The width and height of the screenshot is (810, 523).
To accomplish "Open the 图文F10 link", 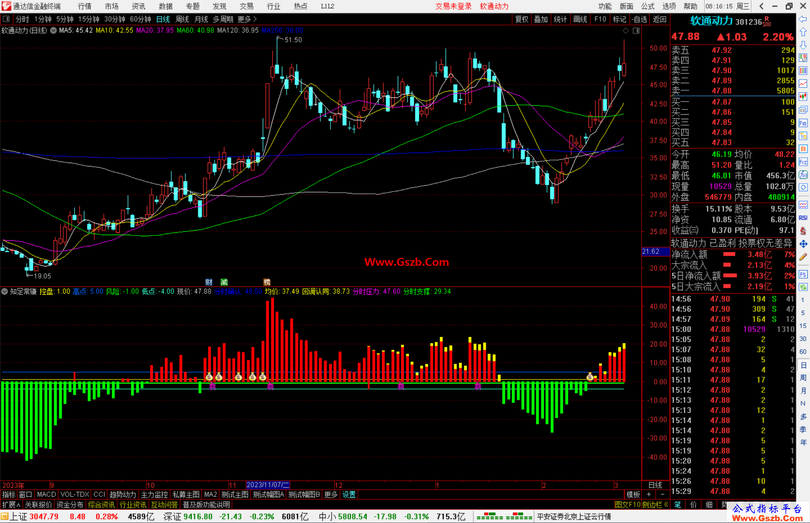I will [628, 505].
